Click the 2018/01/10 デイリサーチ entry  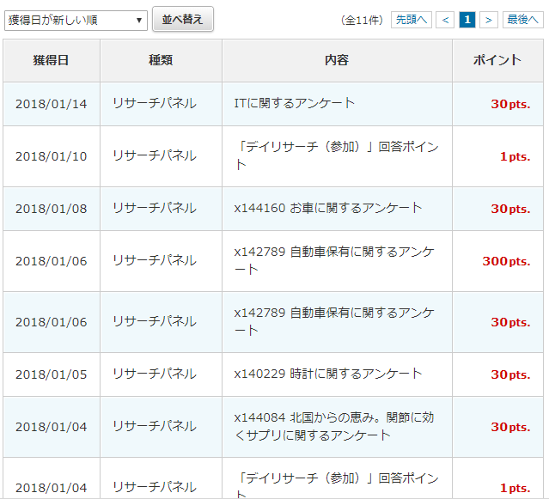pos(337,155)
